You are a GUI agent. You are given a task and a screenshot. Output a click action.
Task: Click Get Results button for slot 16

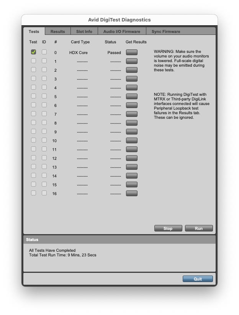tap(132, 193)
